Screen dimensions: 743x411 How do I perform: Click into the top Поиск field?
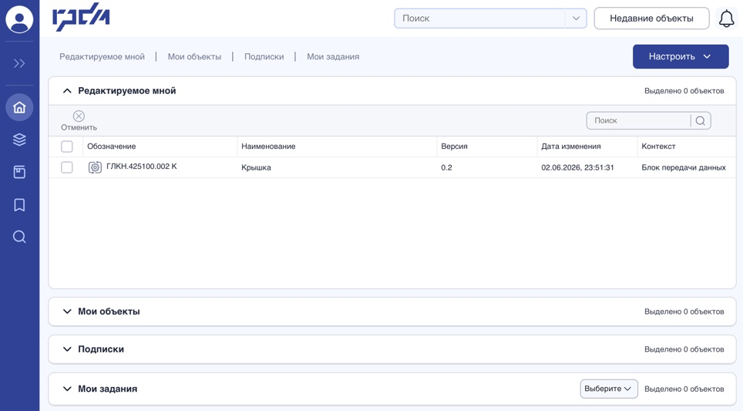tap(479, 19)
